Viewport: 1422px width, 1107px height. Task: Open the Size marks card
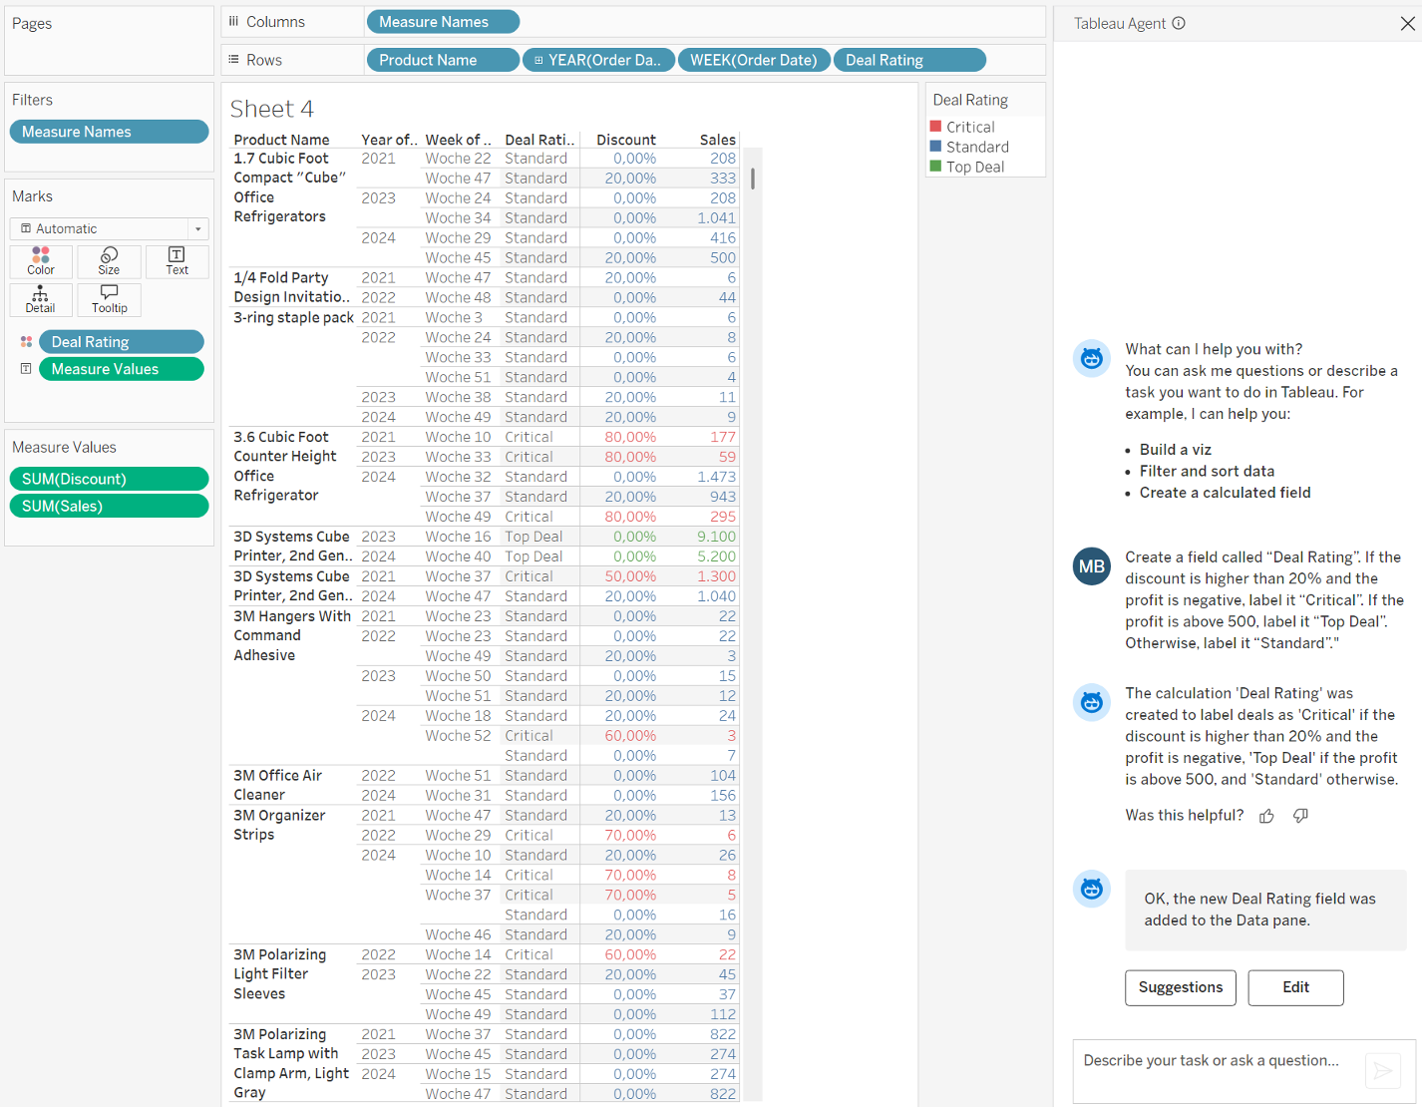(109, 261)
